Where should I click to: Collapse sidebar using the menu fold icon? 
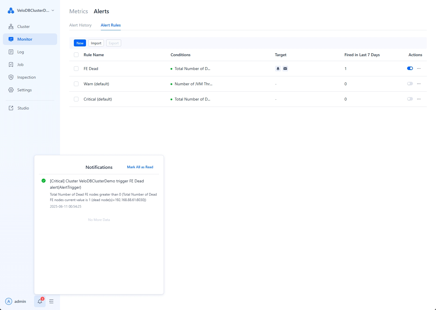(51, 301)
